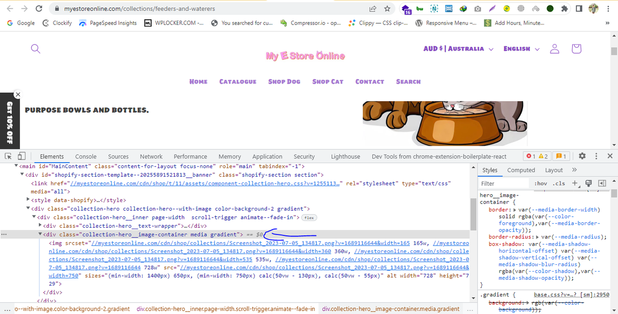Toggle the computed styles sidebar icon
618x314 pixels.
coord(602,183)
